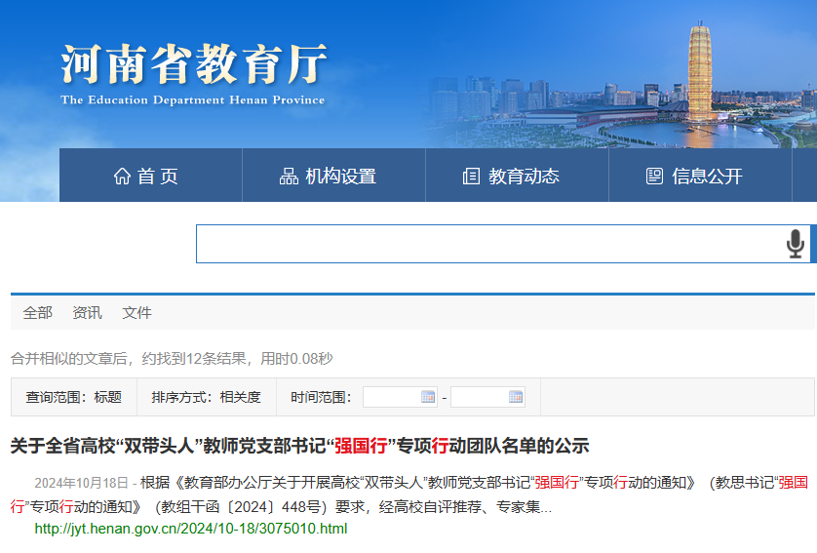Switch to the 文件 tab
Viewport: 817px width, 553px height.
(x=136, y=313)
